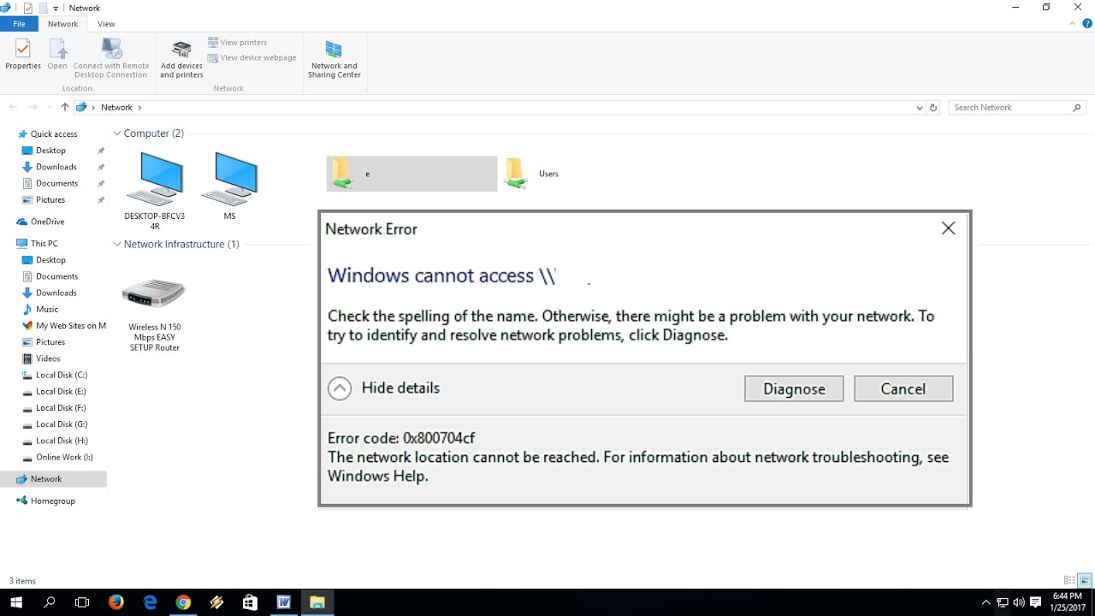The image size is (1095, 616).
Task: Collapse the Network Infrastructure (1) group
Action: coord(117,245)
